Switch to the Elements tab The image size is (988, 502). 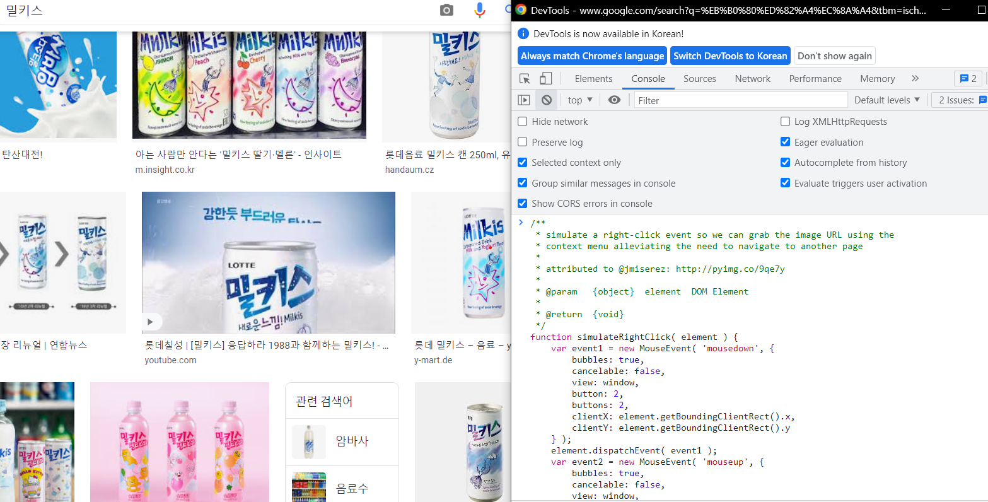593,78
